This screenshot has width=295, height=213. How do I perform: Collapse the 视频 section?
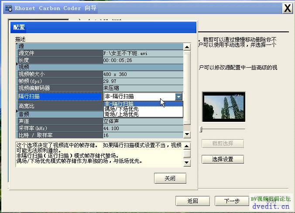17,65
